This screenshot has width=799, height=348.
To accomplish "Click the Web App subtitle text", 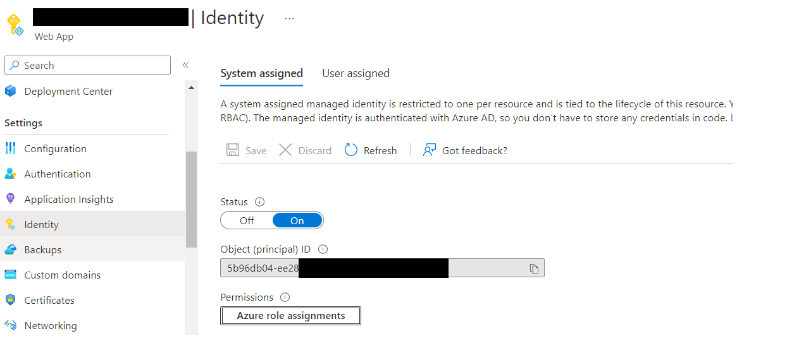I will click(54, 37).
